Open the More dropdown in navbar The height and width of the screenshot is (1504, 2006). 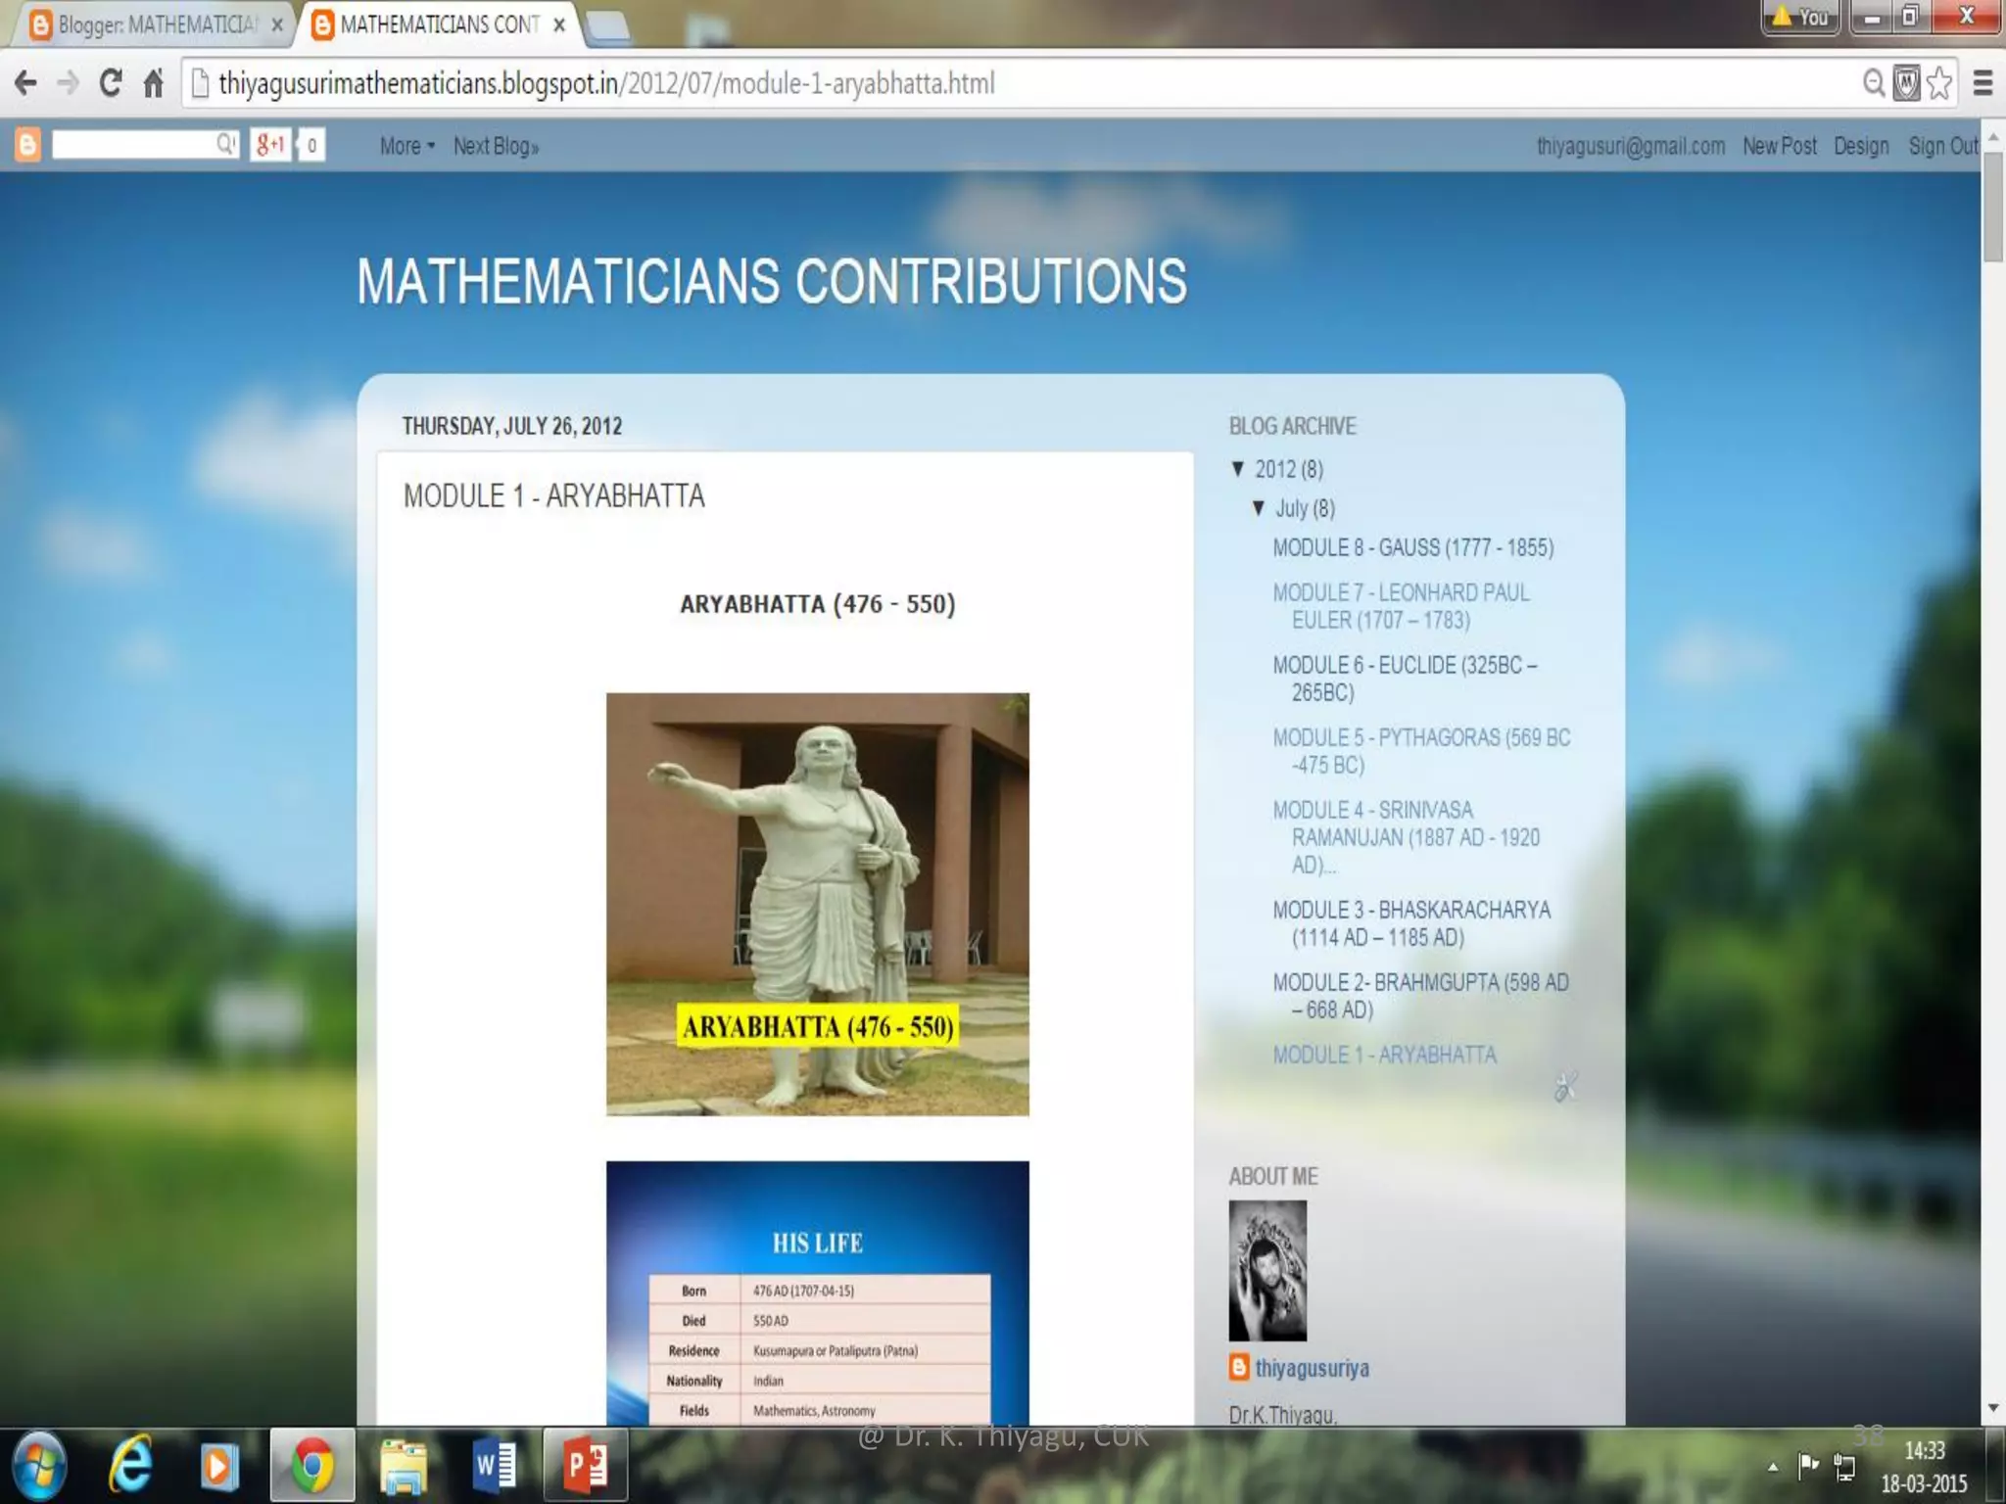pos(407,146)
